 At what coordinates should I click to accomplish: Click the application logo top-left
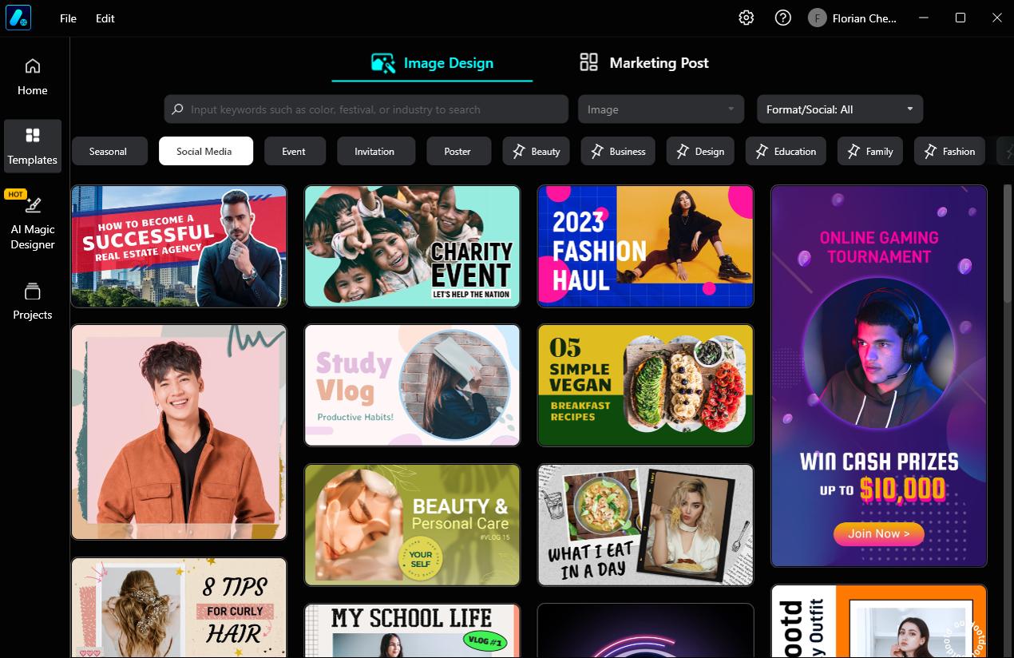[18, 17]
